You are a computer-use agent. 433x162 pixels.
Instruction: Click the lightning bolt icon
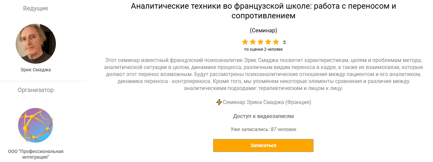(219, 102)
